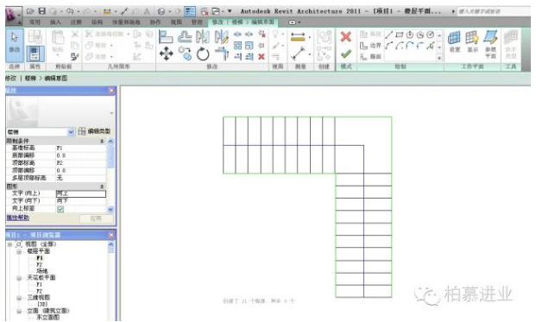Open the draw gallery expand arrow
The height and width of the screenshot is (322, 536).
tap(439, 58)
